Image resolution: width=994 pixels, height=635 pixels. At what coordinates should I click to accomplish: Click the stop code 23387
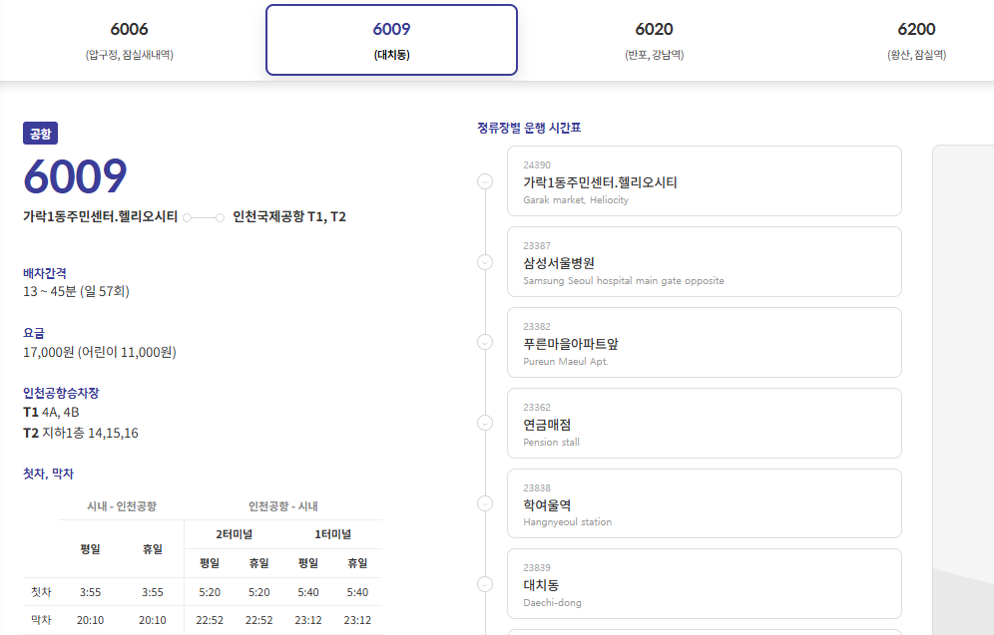click(x=537, y=245)
